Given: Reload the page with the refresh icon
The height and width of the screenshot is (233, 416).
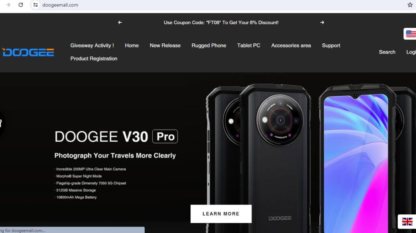Looking at the screenshot, I should tap(21, 5).
